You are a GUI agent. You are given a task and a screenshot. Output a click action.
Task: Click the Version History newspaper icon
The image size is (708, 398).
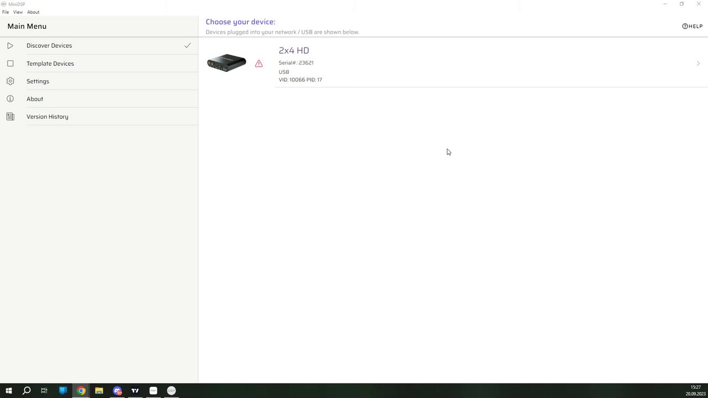pyautogui.click(x=10, y=117)
